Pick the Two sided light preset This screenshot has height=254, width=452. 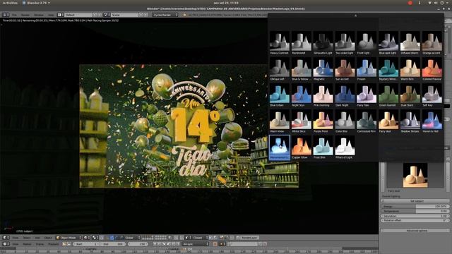click(x=345, y=42)
